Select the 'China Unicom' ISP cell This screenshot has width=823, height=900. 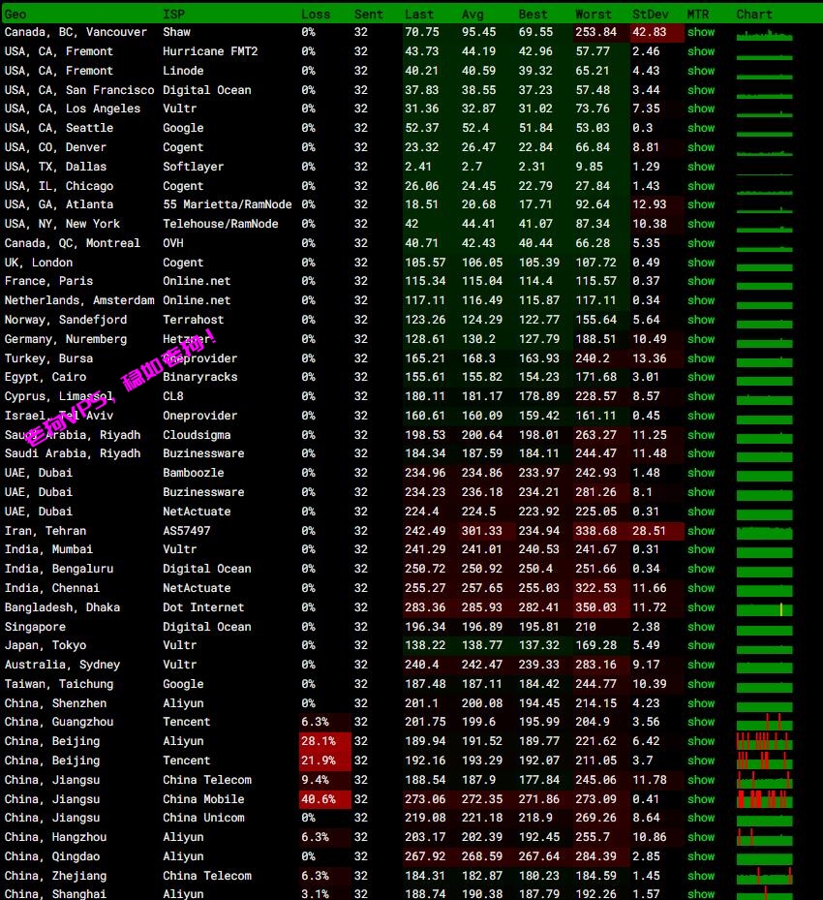click(203, 818)
